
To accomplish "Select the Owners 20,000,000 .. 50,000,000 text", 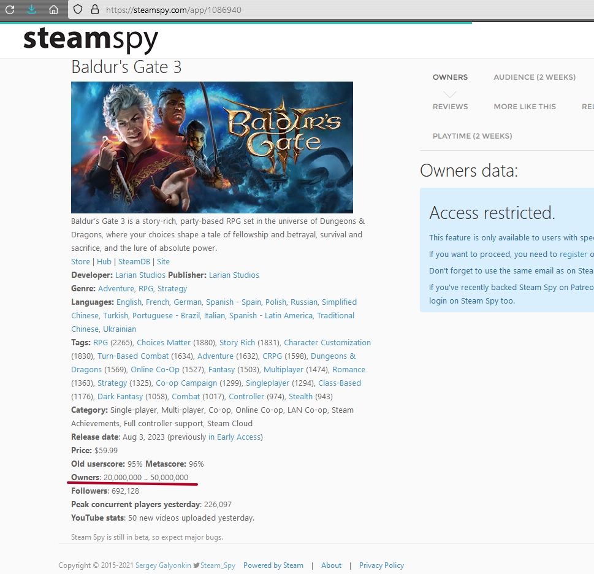I will tap(129, 477).
